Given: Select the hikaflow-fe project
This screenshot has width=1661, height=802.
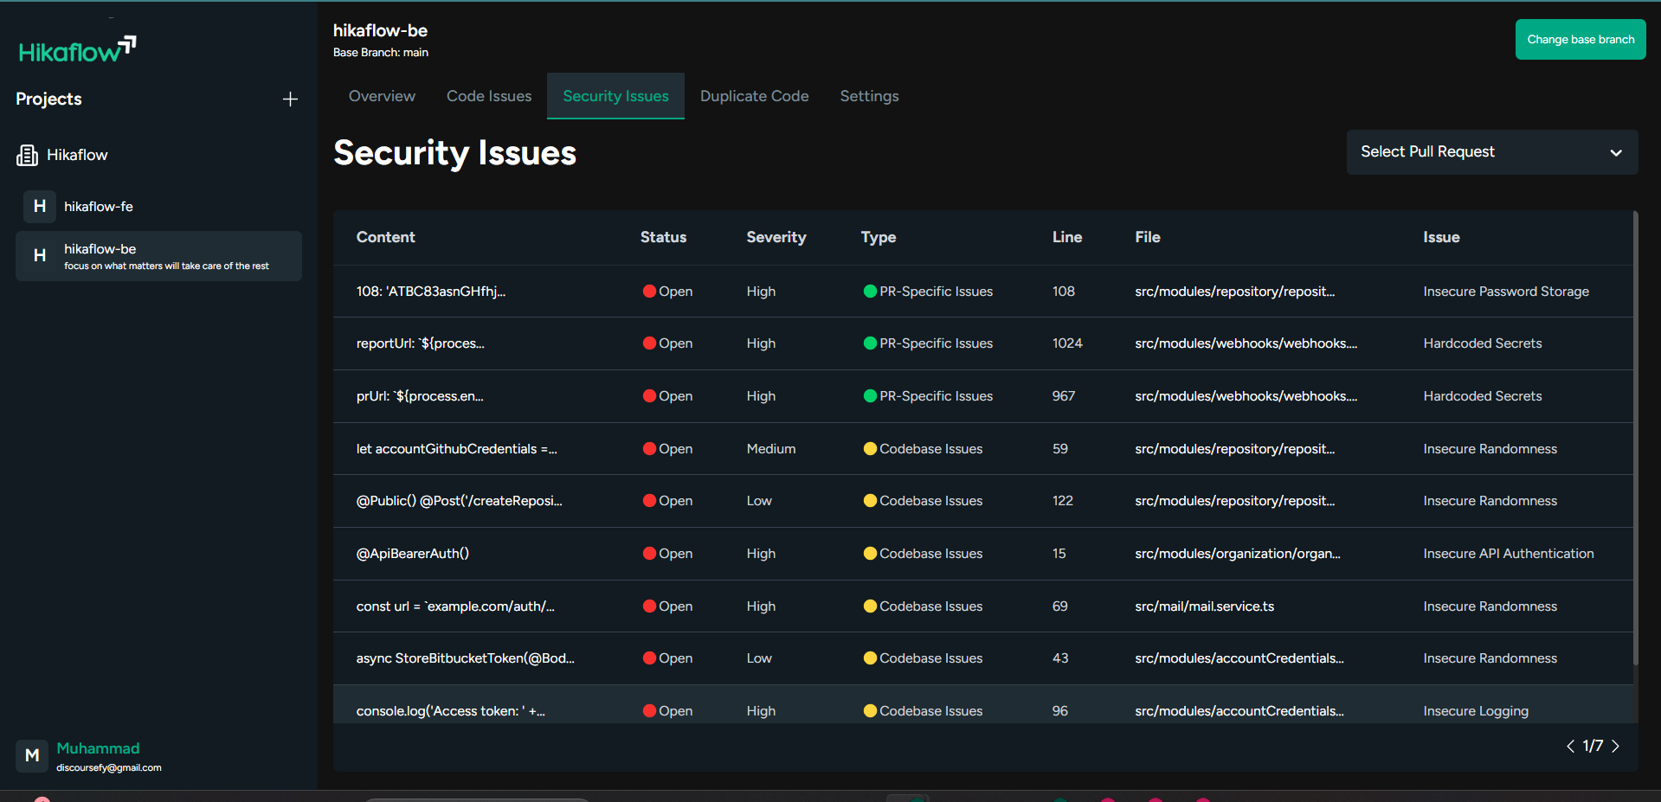Looking at the screenshot, I should pos(99,207).
